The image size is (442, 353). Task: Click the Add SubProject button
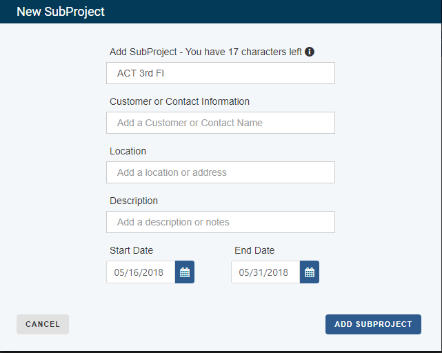click(373, 324)
